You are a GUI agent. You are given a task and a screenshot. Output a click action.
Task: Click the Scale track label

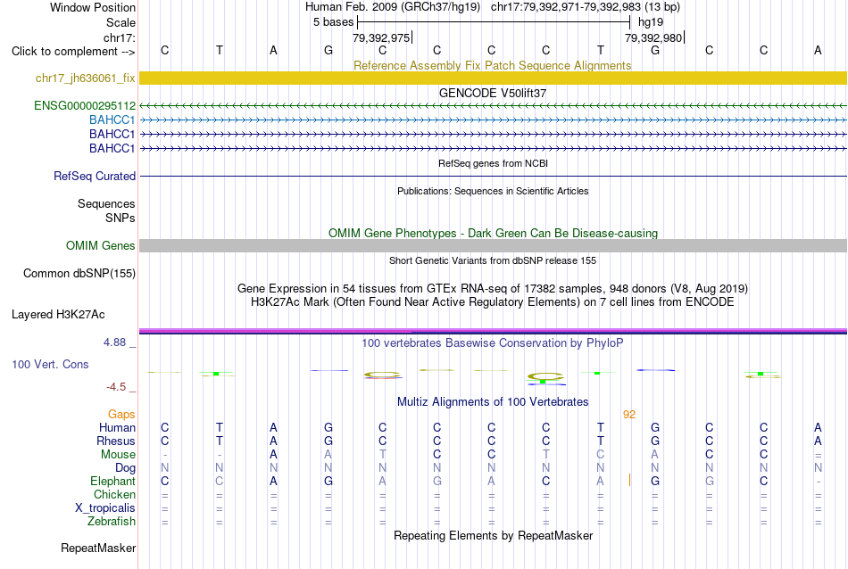coord(121,22)
